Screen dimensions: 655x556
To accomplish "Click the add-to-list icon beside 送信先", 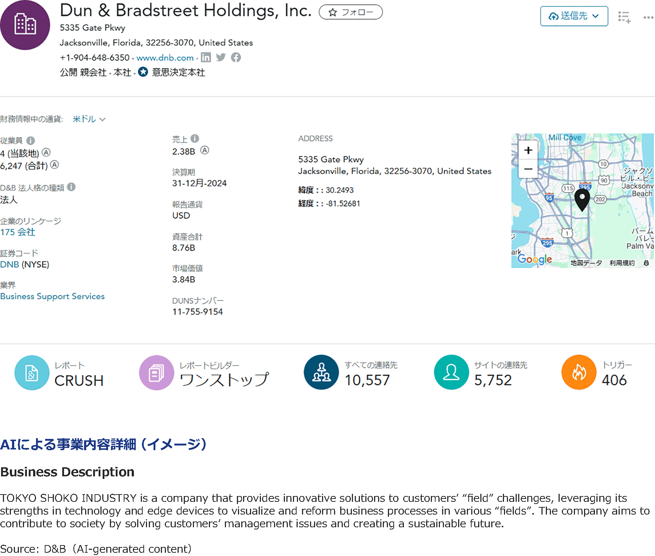I will (624, 16).
